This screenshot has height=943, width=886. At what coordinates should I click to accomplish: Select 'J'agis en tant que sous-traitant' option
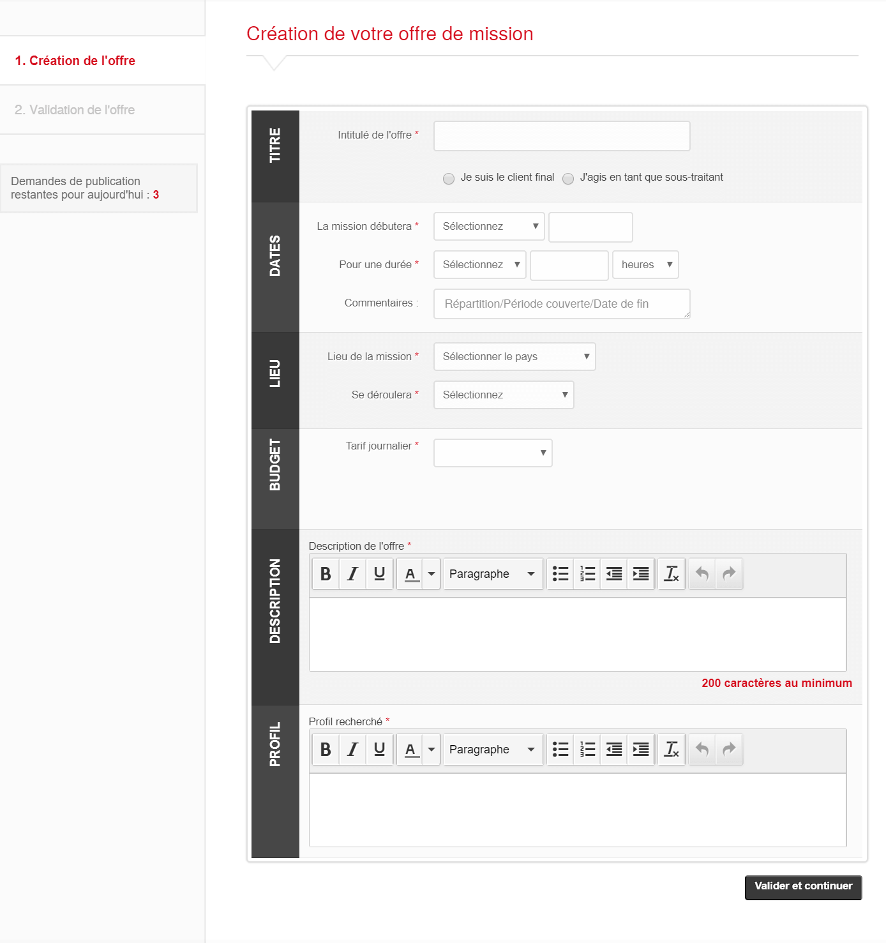click(x=568, y=179)
